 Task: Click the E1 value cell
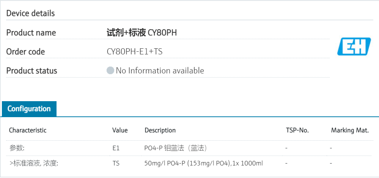point(116,148)
